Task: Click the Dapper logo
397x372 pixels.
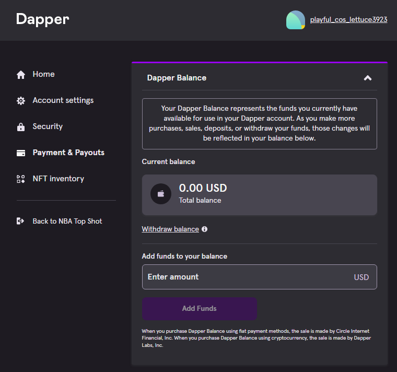Action: click(42, 19)
